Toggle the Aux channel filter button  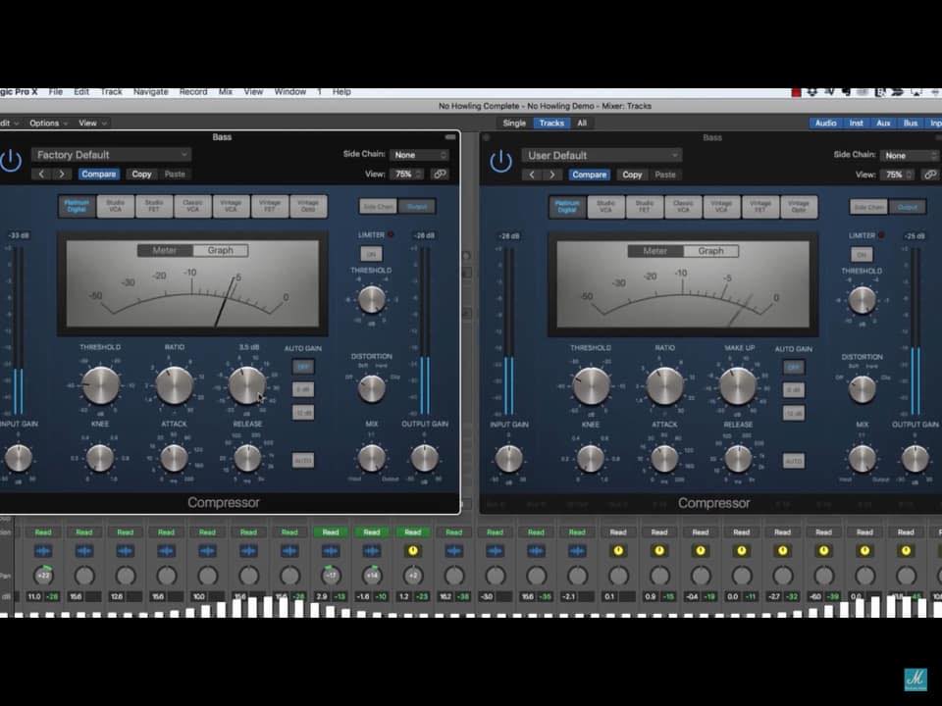(x=883, y=124)
